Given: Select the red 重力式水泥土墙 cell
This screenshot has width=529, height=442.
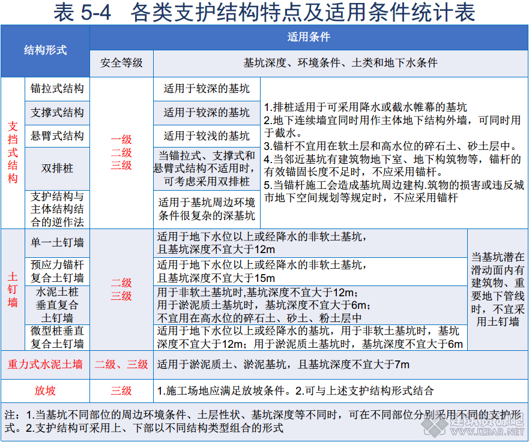Looking at the screenshot, I should point(45,365).
